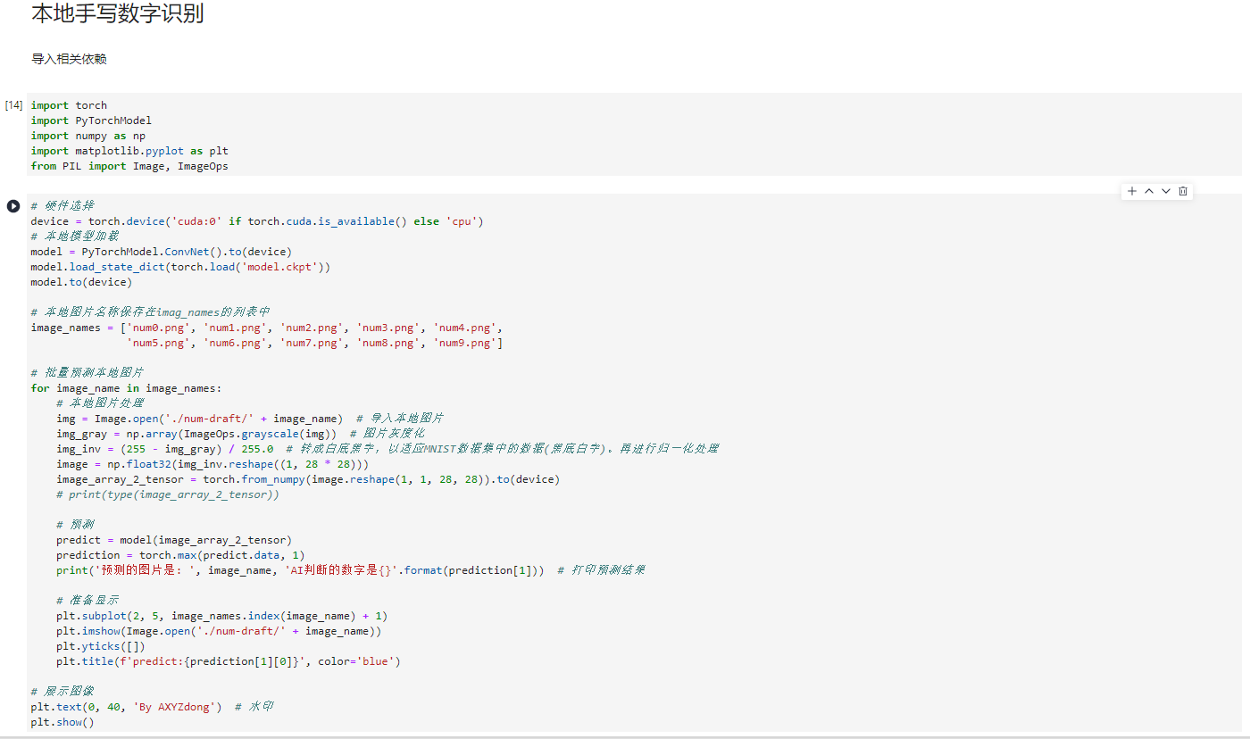Screen dimensions: 1250x739
Task: Click the 'model.load_state_dict' line
Action: coord(180,267)
